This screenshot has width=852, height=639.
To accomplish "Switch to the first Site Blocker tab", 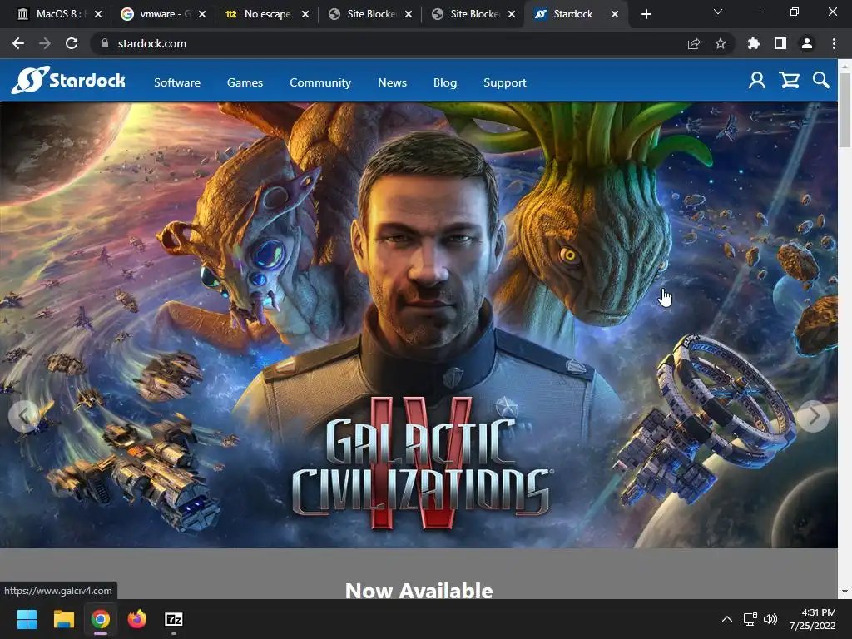I will pos(369,14).
